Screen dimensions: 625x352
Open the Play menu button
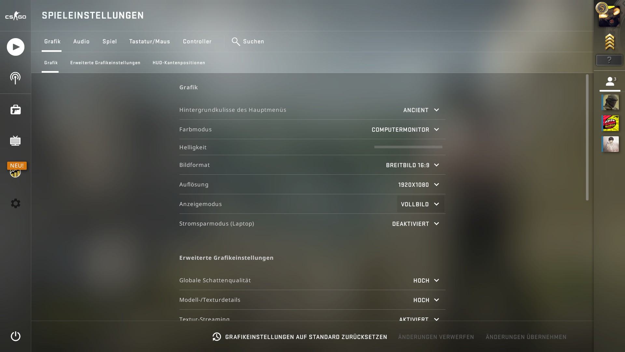15,47
